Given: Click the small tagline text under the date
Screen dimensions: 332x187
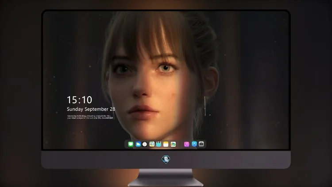Looking at the screenshot, I should pos(90,117).
